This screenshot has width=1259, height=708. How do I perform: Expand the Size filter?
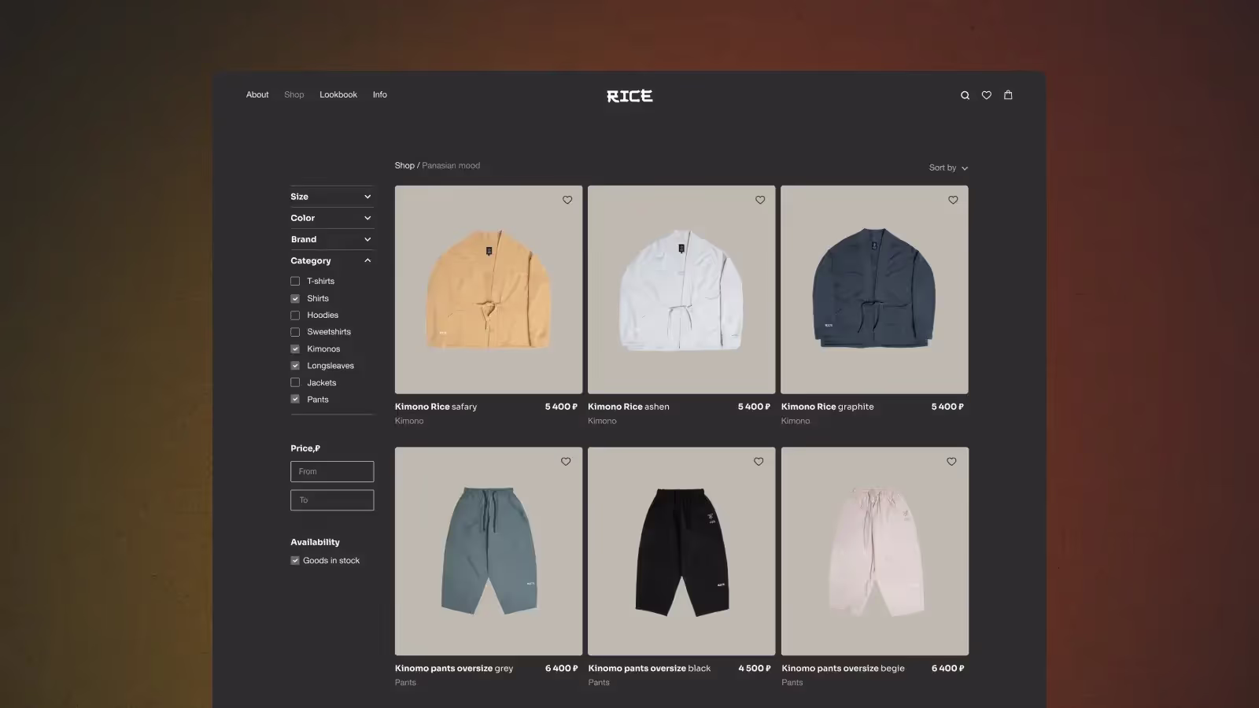[x=331, y=197]
